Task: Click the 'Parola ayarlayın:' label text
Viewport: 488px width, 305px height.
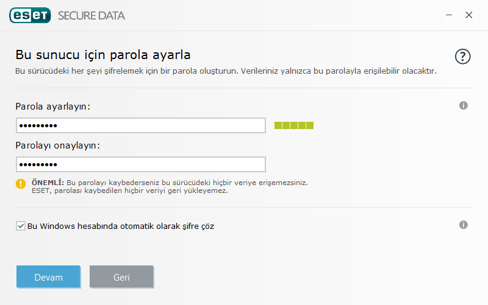Action: click(52, 106)
